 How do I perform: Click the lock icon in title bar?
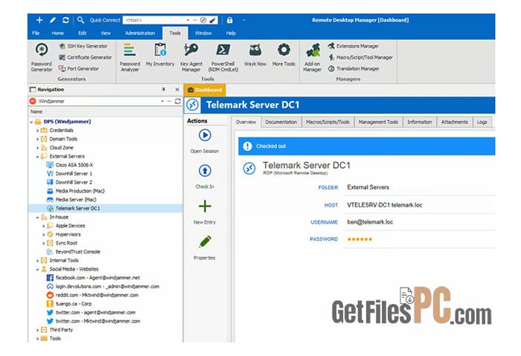pos(229,20)
